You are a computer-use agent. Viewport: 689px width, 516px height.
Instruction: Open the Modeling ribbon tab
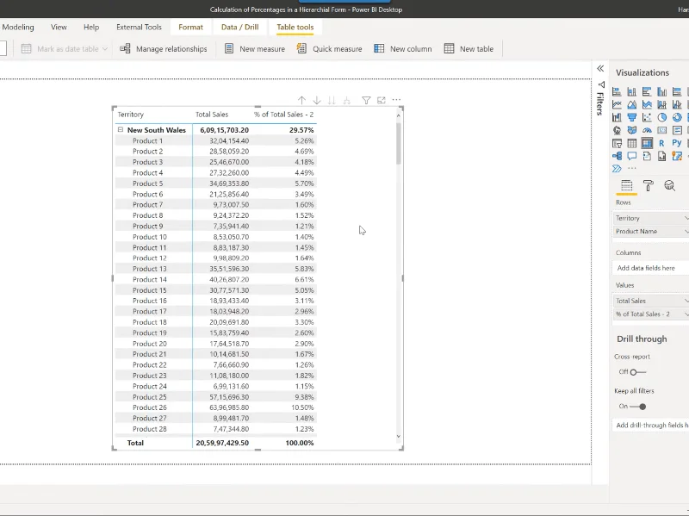18,27
